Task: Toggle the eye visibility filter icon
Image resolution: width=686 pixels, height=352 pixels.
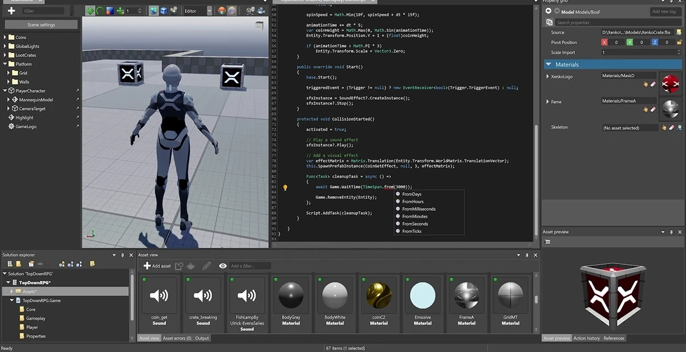Action: click(223, 266)
